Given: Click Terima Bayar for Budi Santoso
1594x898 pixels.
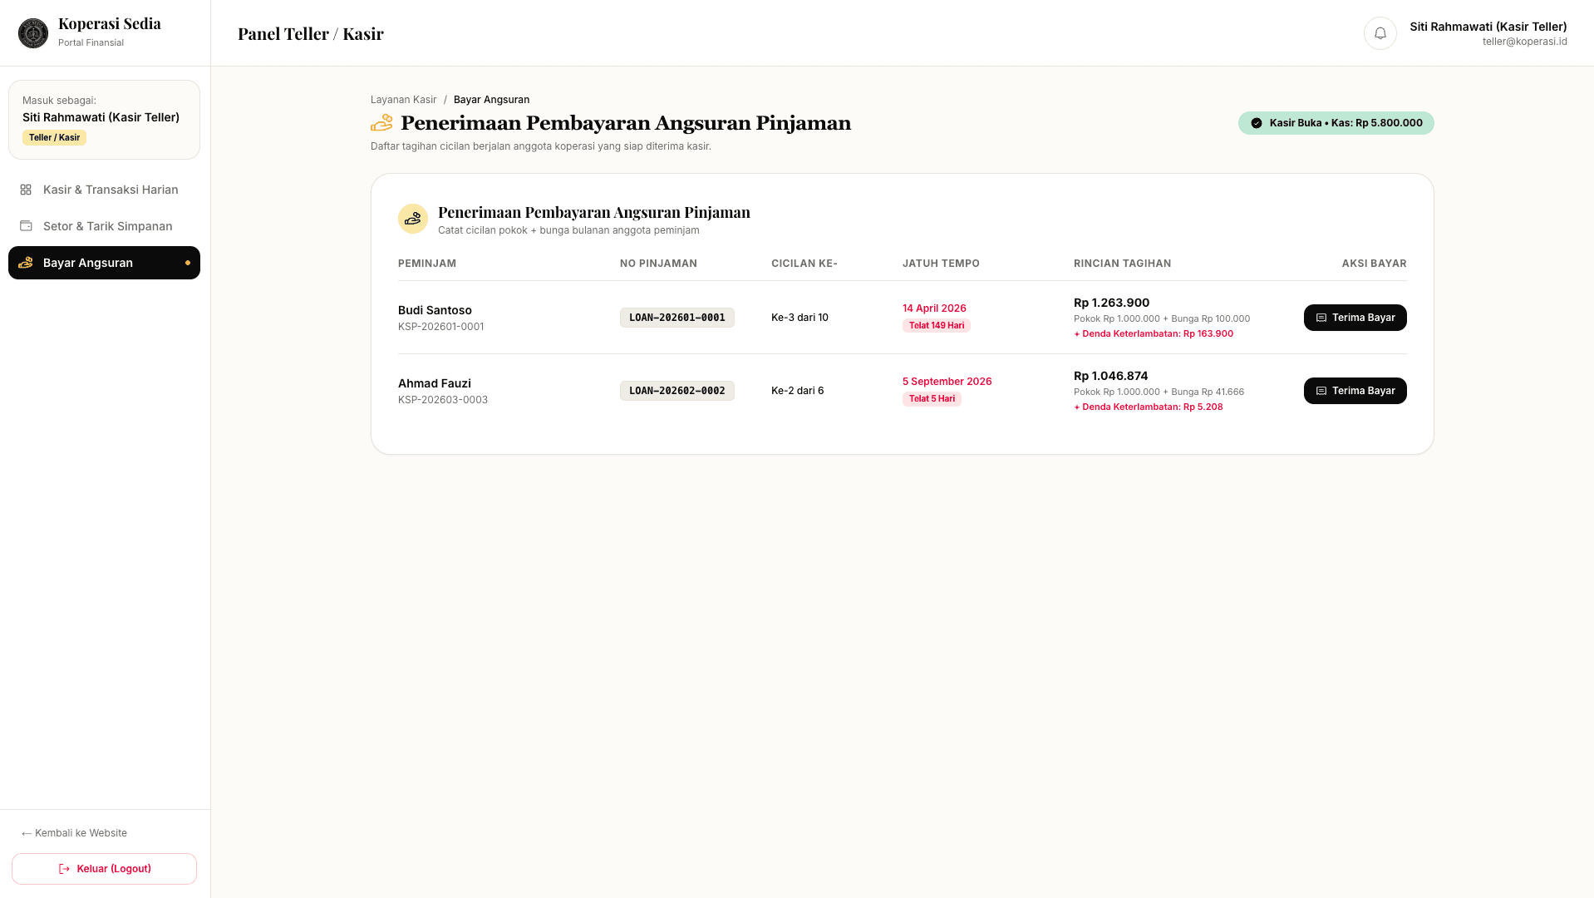Looking at the screenshot, I should 1355,318.
